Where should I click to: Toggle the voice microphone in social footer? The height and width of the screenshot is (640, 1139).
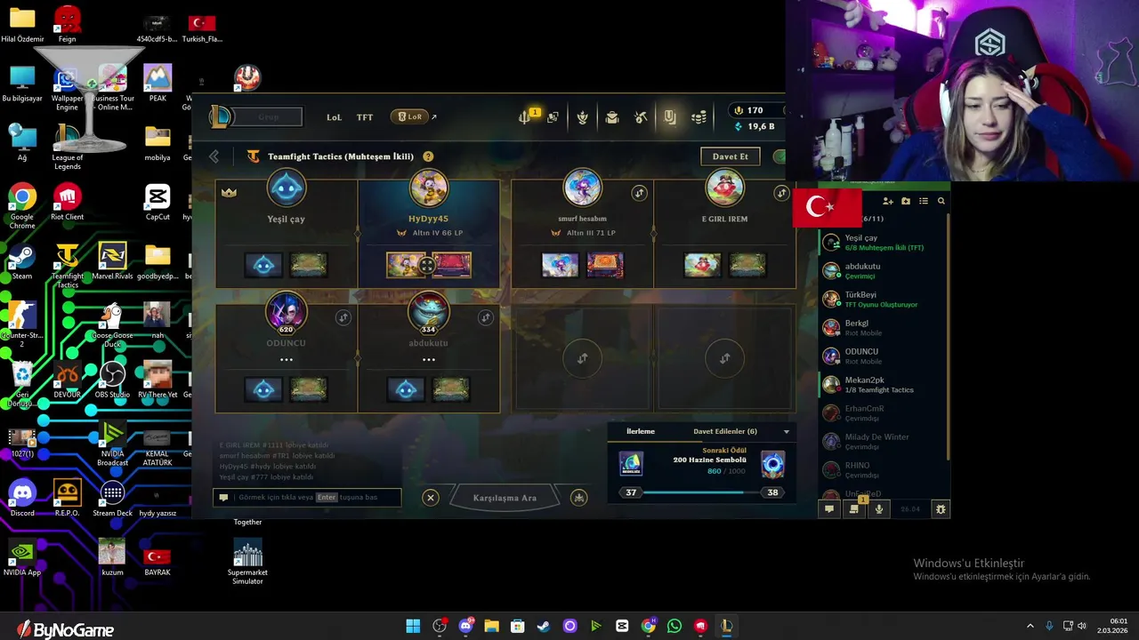[879, 509]
